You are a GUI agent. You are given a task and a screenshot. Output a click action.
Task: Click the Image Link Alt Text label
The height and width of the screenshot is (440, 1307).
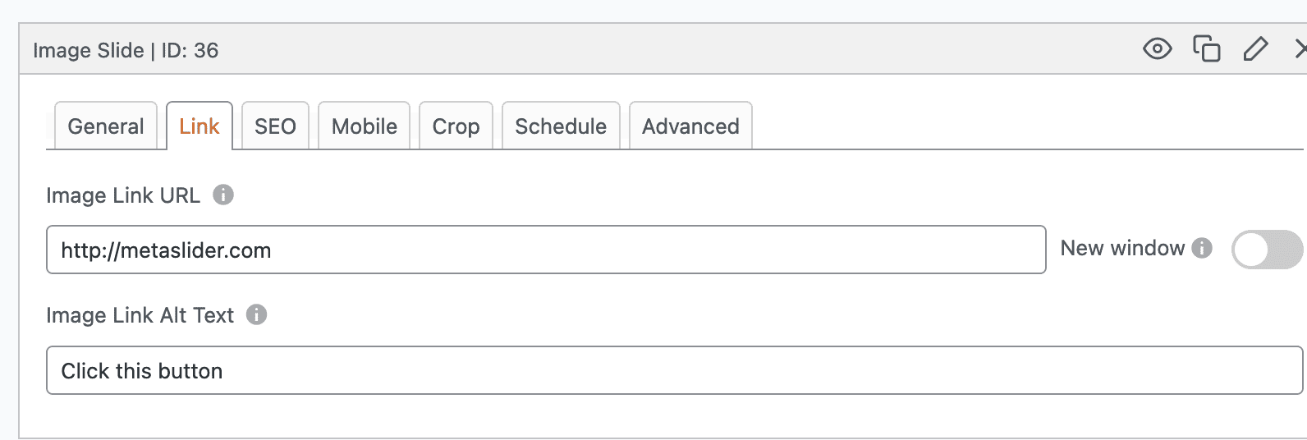[x=140, y=315]
